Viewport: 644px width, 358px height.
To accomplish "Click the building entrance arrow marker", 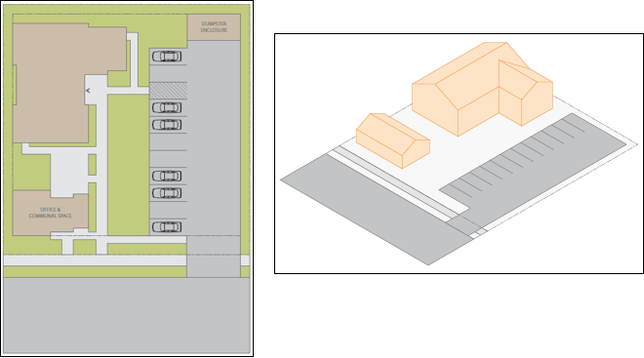I will pyautogui.click(x=88, y=91).
